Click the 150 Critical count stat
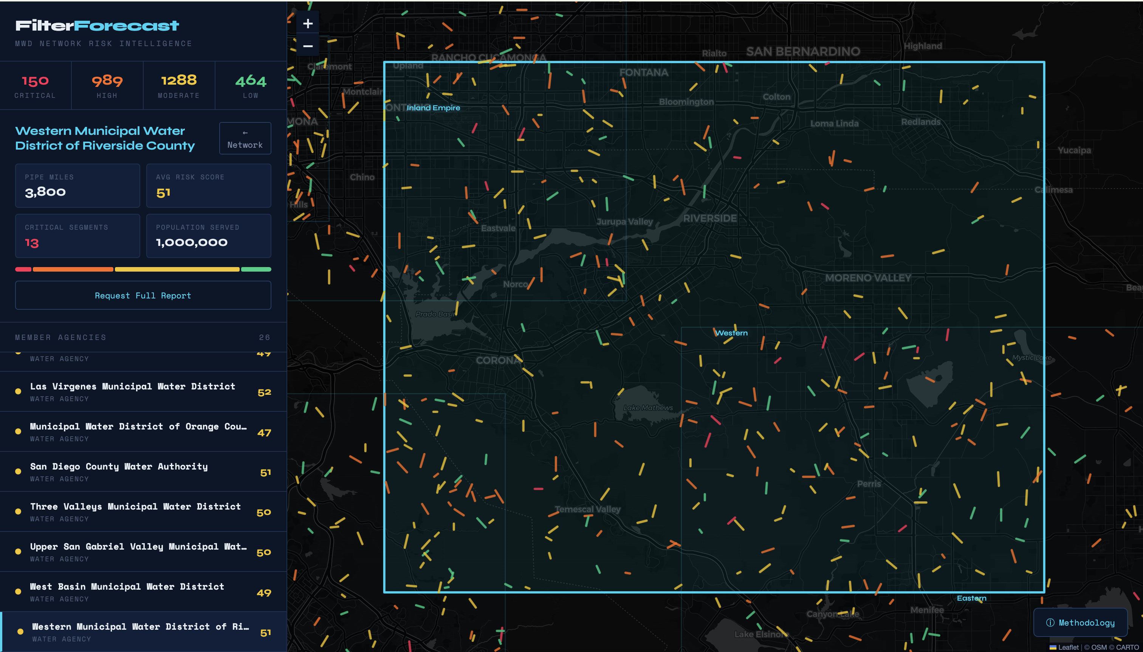Screen dimensions: 1143x652 [x=36, y=85]
